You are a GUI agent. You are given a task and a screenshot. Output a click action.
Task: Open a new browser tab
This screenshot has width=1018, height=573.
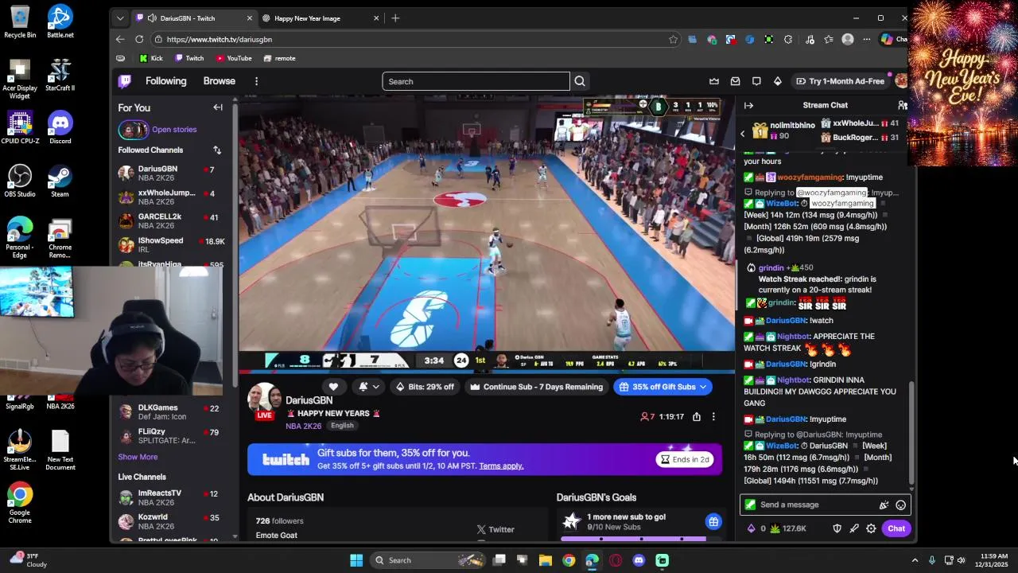[395, 18]
